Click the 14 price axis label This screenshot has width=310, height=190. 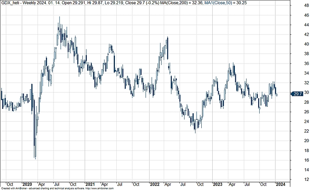pos(306,170)
